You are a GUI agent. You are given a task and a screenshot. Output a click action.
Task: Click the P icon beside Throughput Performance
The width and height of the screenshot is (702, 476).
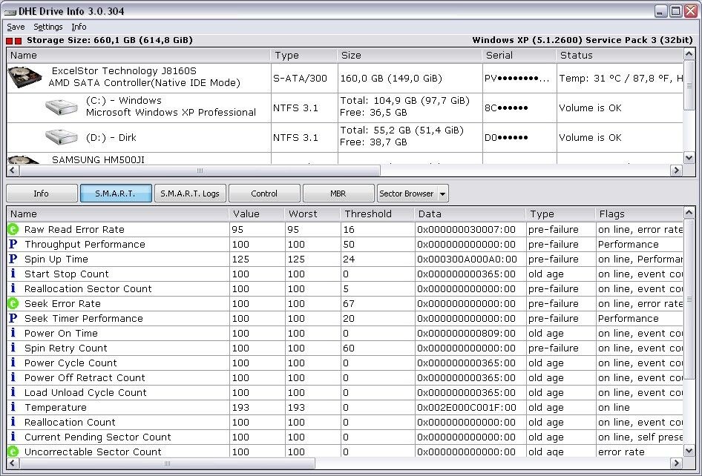[x=13, y=244]
